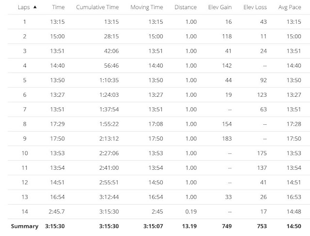Click the Summary row label
The image size is (310, 236).
(25, 226)
